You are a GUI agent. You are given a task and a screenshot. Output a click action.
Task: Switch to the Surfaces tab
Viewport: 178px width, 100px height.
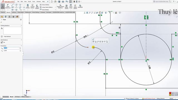coord(14,12)
